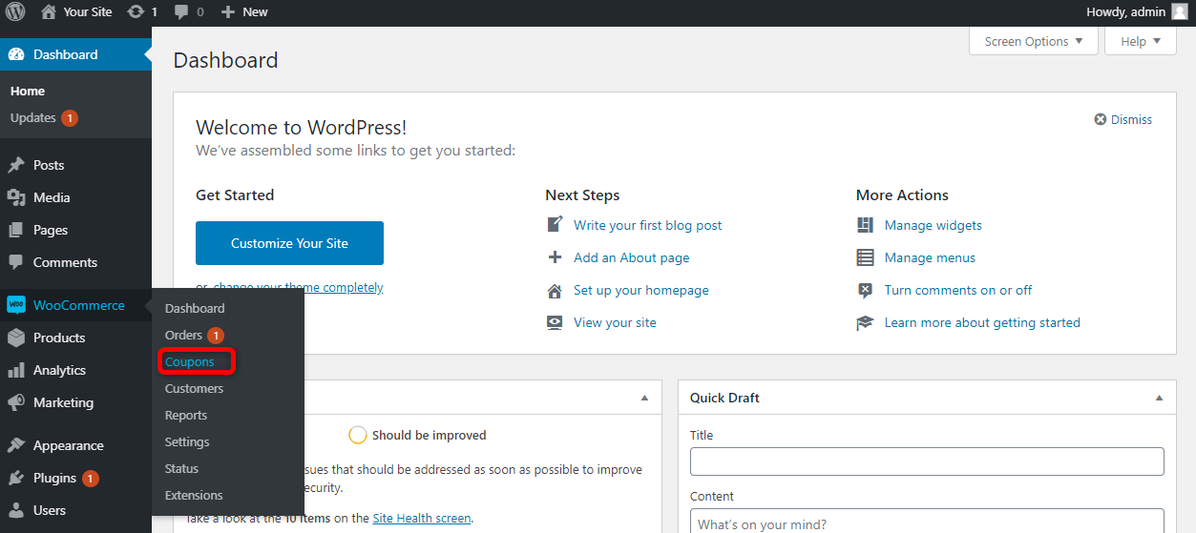This screenshot has height=533, width=1196.
Task: Open Set up your homepage link
Action: [641, 290]
